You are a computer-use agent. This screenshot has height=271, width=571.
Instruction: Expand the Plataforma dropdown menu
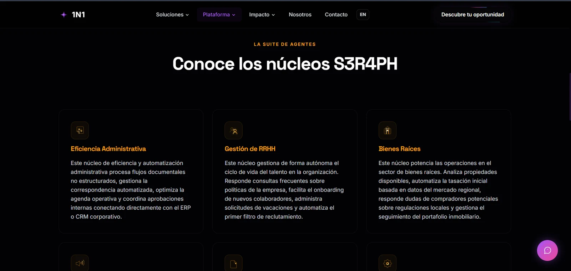219,15
